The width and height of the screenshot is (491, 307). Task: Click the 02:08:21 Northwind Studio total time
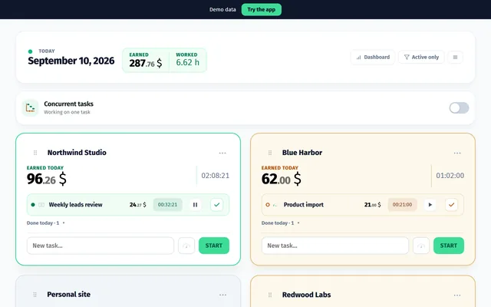click(x=215, y=176)
